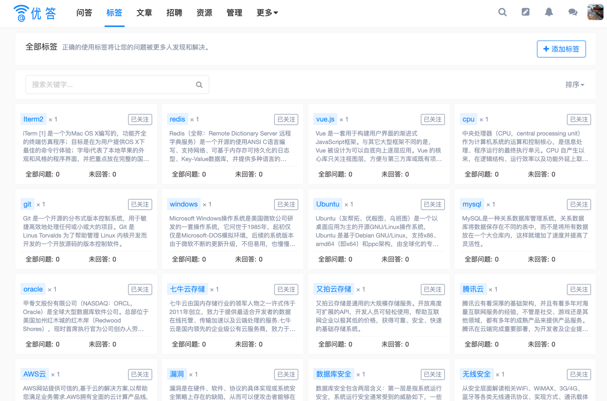Open the redis tag
This screenshot has width=607, height=401.
tap(177, 119)
